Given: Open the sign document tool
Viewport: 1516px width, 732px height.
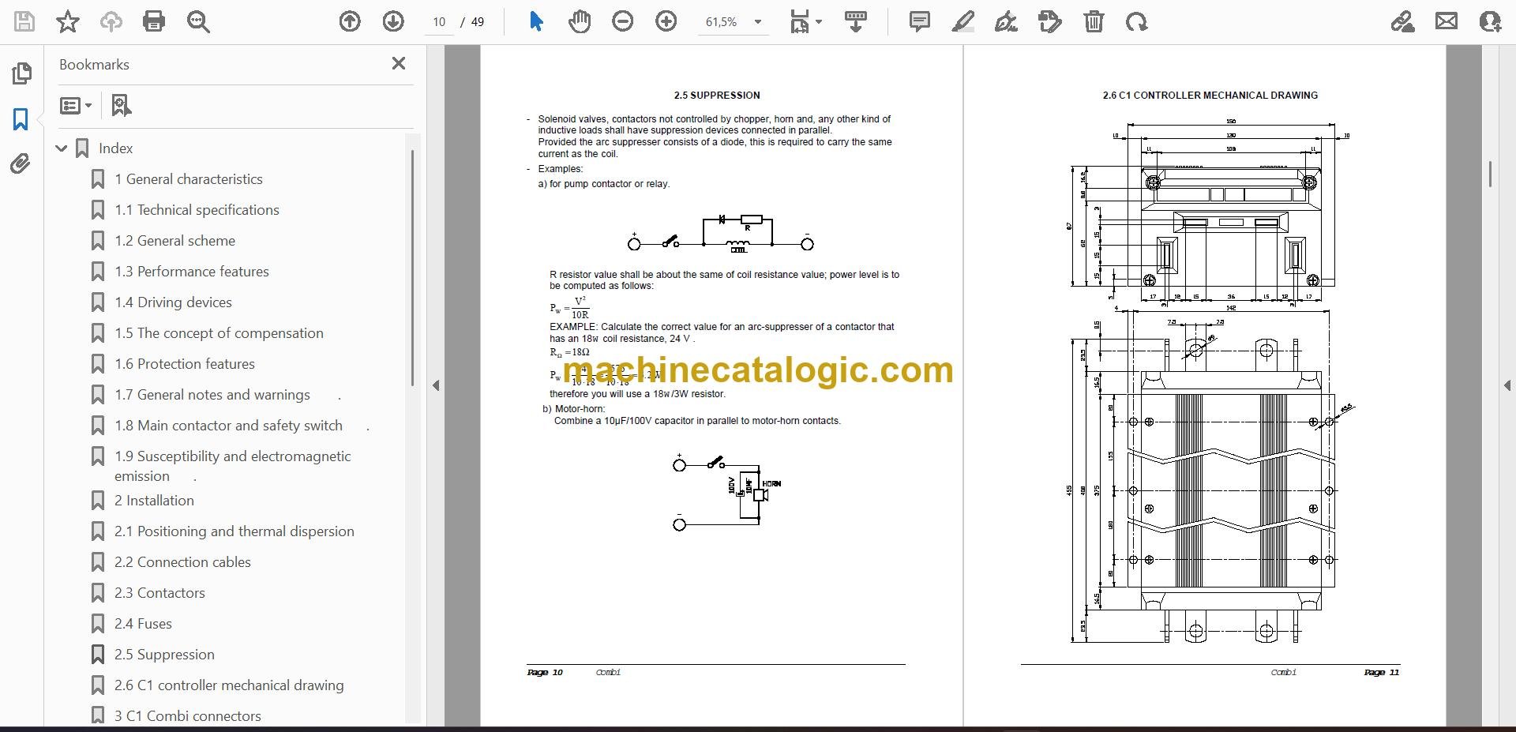Looking at the screenshot, I should (x=1006, y=21).
